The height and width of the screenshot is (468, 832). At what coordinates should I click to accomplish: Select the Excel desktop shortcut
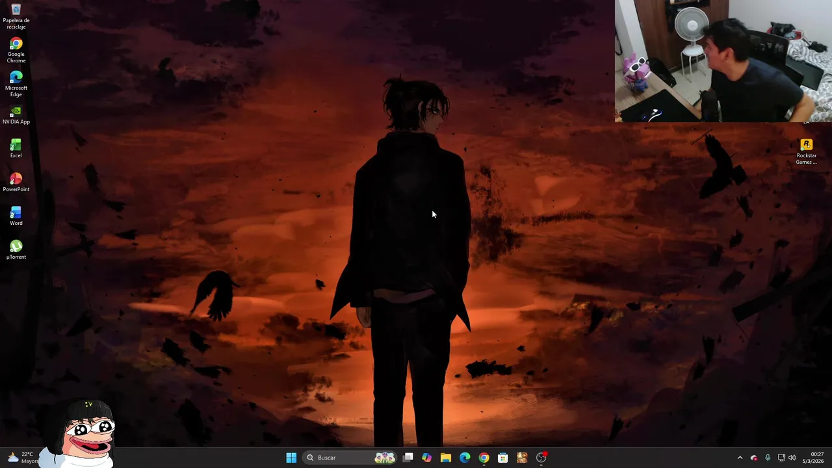click(x=16, y=149)
